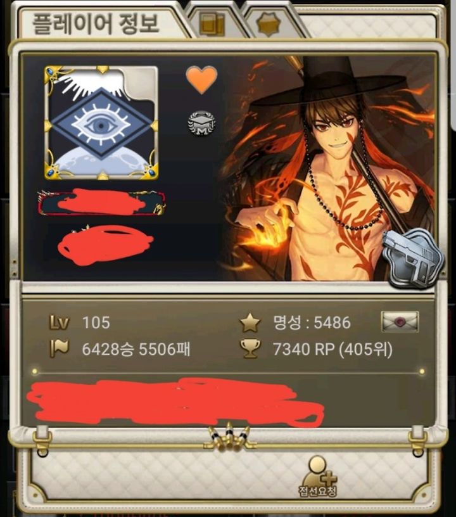This screenshot has width=456, height=517.
Task: Click the eye emblem profile picture
Action: (x=101, y=123)
